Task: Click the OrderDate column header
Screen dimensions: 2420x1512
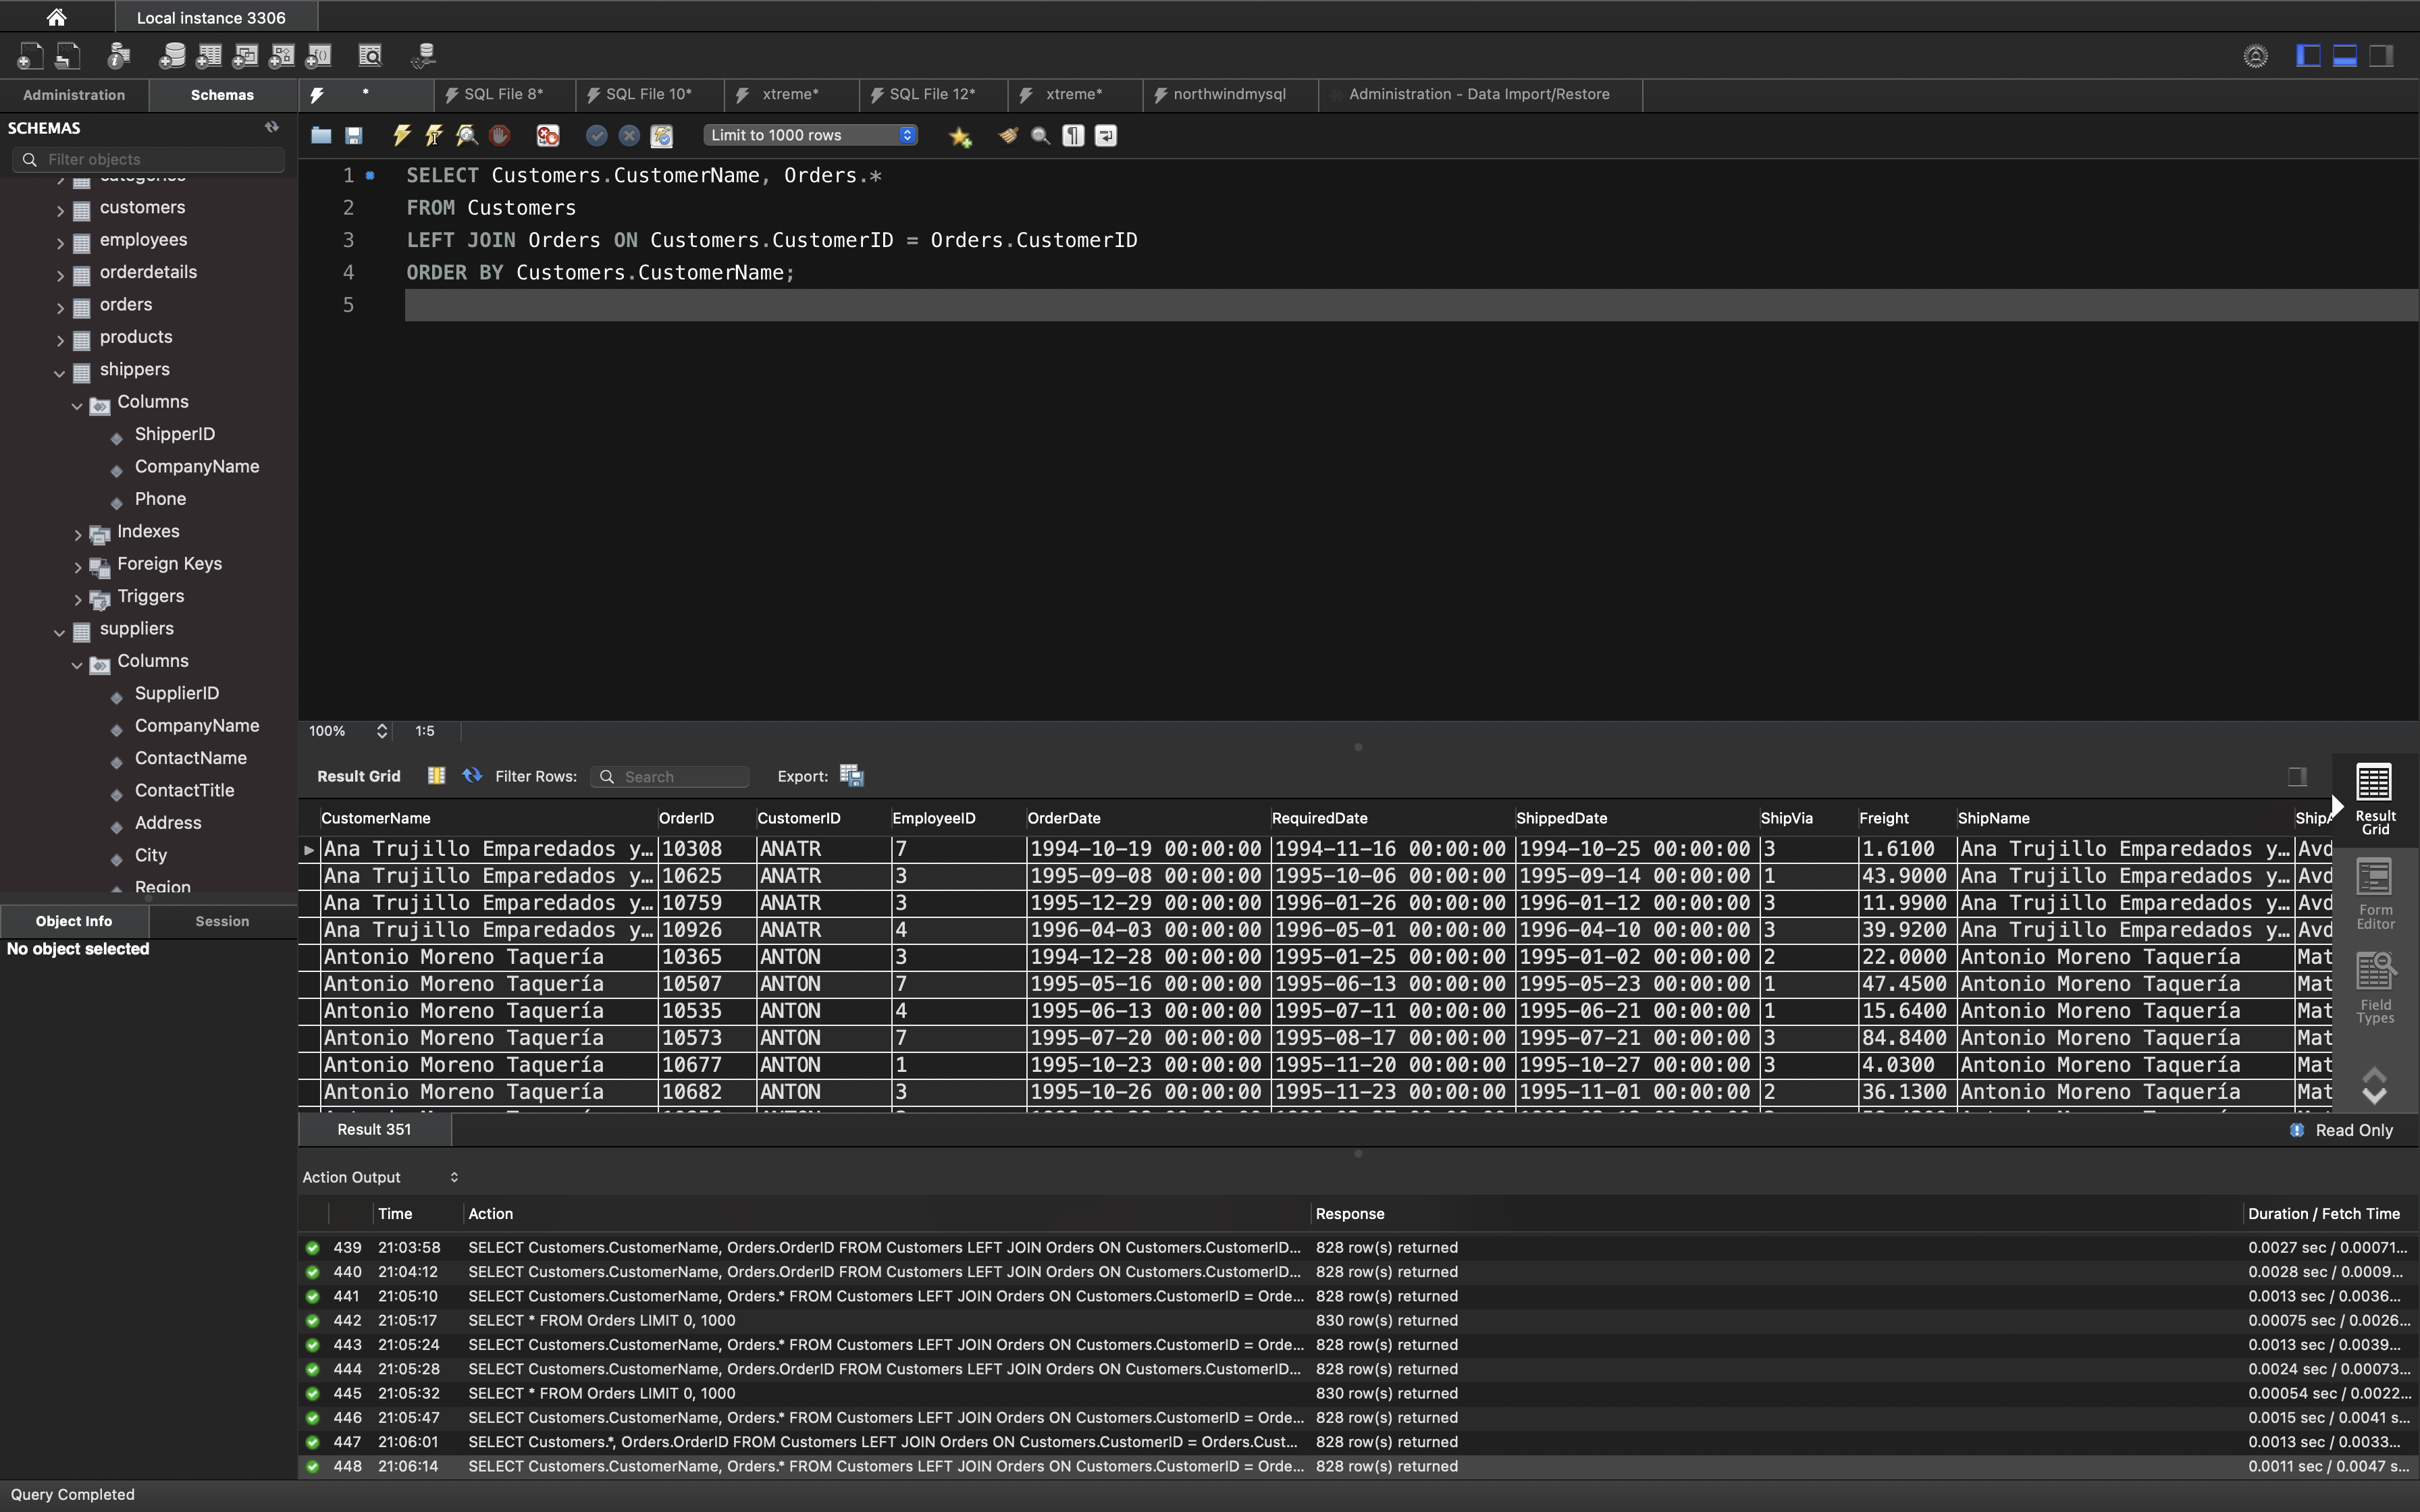Action: coord(1064,818)
